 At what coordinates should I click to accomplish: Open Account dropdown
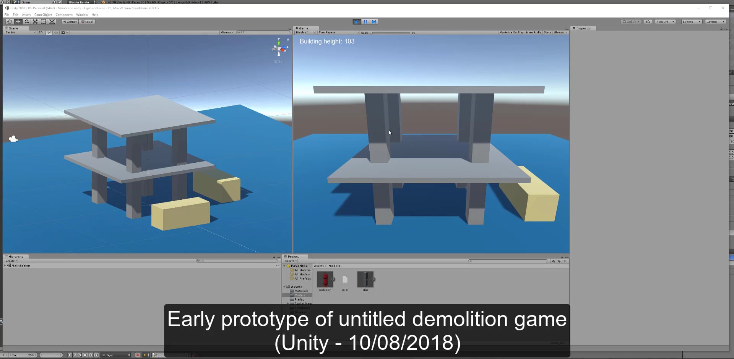pos(665,22)
